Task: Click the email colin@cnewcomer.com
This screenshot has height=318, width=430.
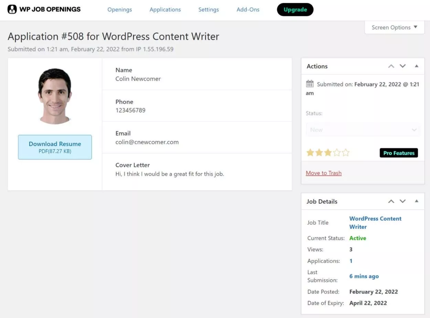Action: pos(147,142)
